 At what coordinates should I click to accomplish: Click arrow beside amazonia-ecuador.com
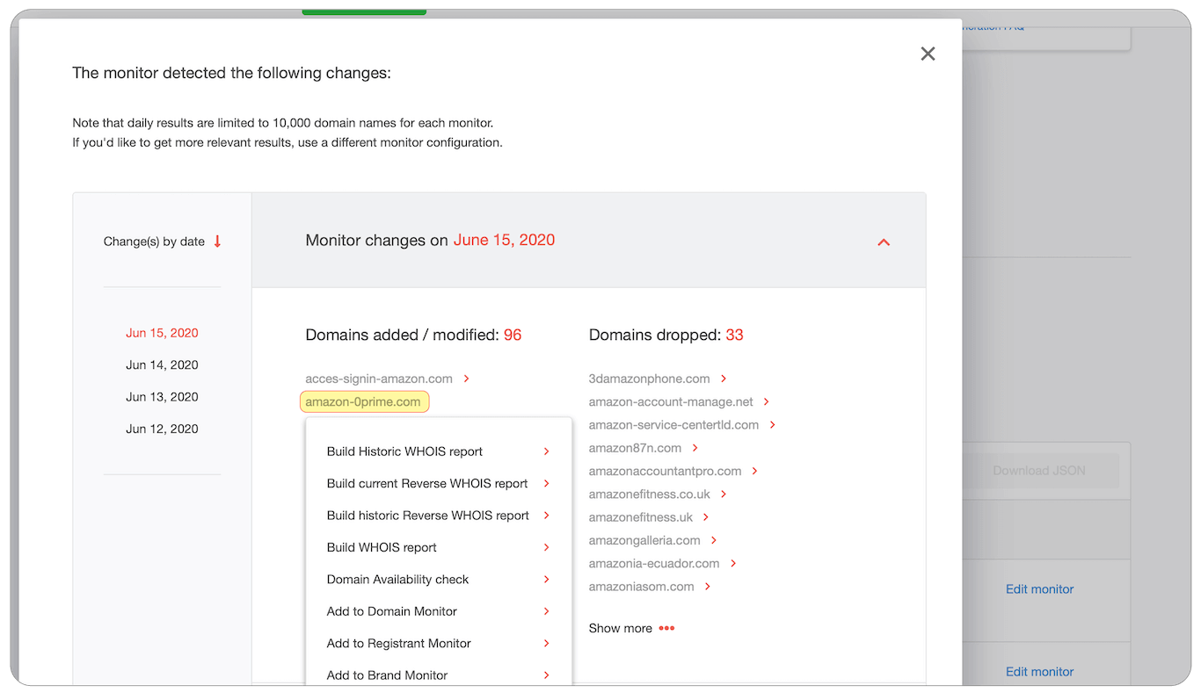point(733,563)
